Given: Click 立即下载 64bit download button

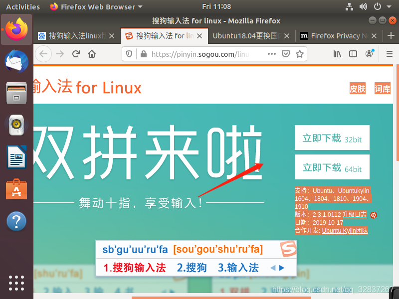Looking at the screenshot, I should point(332,167).
